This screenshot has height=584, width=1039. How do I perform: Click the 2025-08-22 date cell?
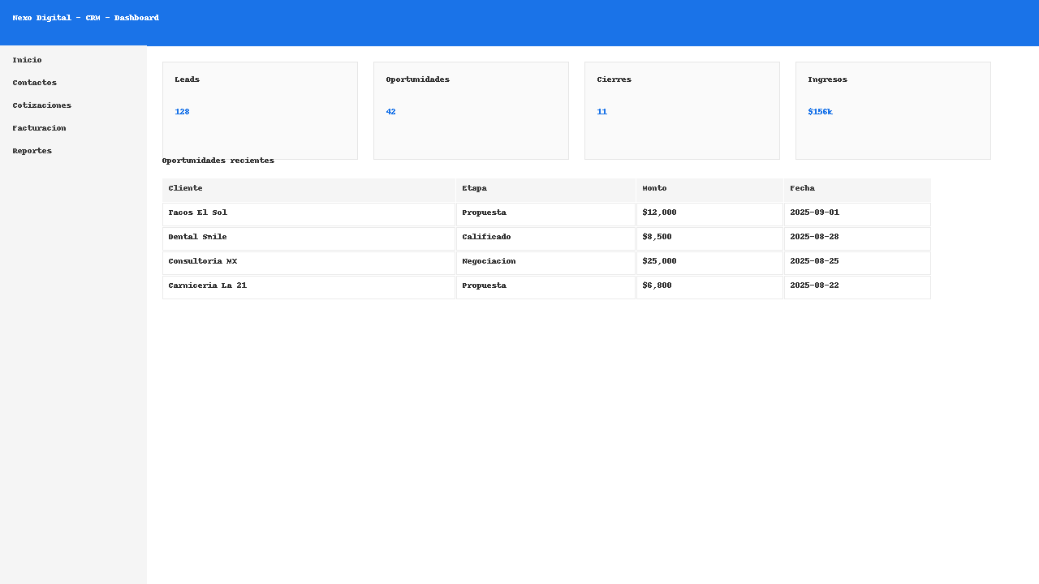coord(857,287)
